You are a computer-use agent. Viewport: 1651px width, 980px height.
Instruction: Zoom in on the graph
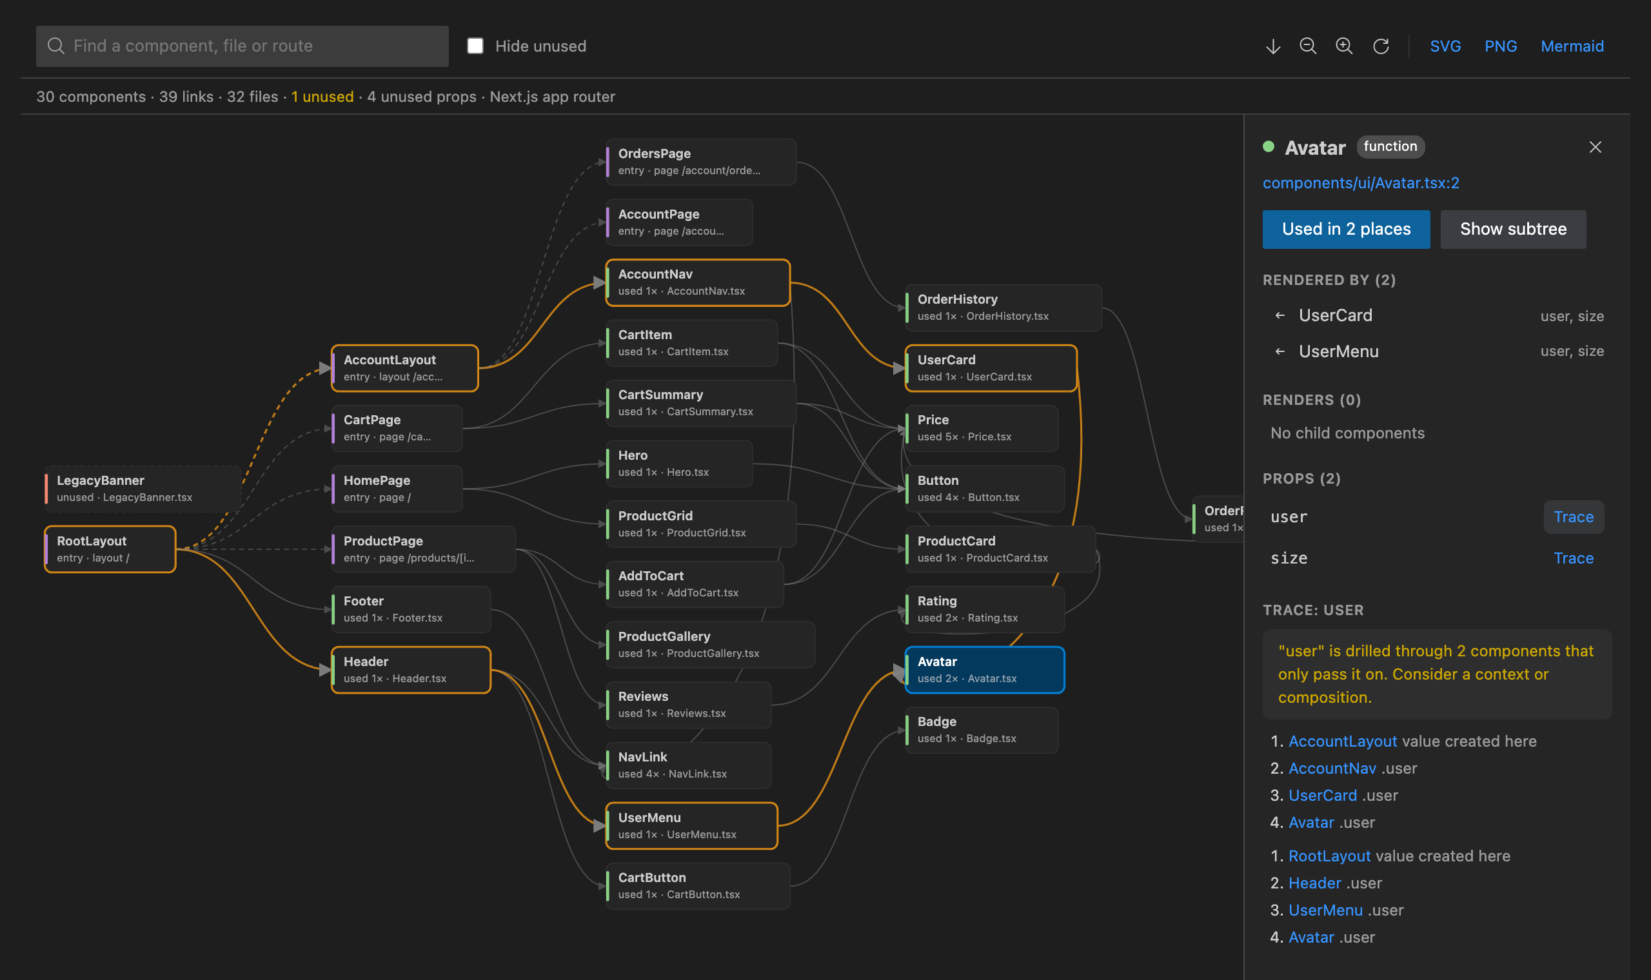[1344, 46]
